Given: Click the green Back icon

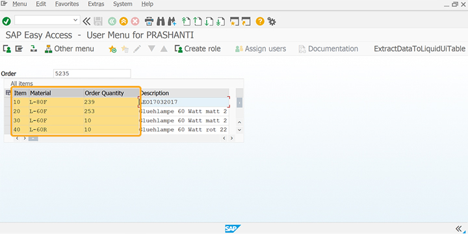Looking at the screenshot, I should tap(112, 21).
